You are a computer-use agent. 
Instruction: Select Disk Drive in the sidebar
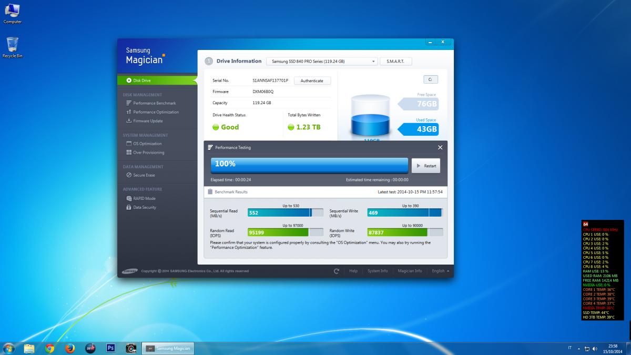coord(157,80)
